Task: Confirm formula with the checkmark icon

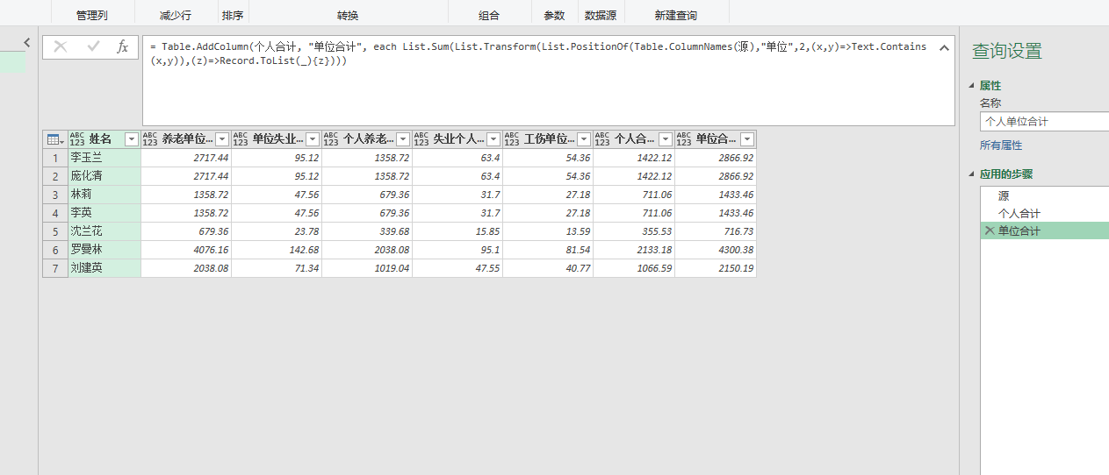Action: (93, 47)
